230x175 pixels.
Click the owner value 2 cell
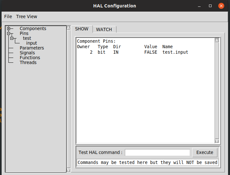click(91, 52)
